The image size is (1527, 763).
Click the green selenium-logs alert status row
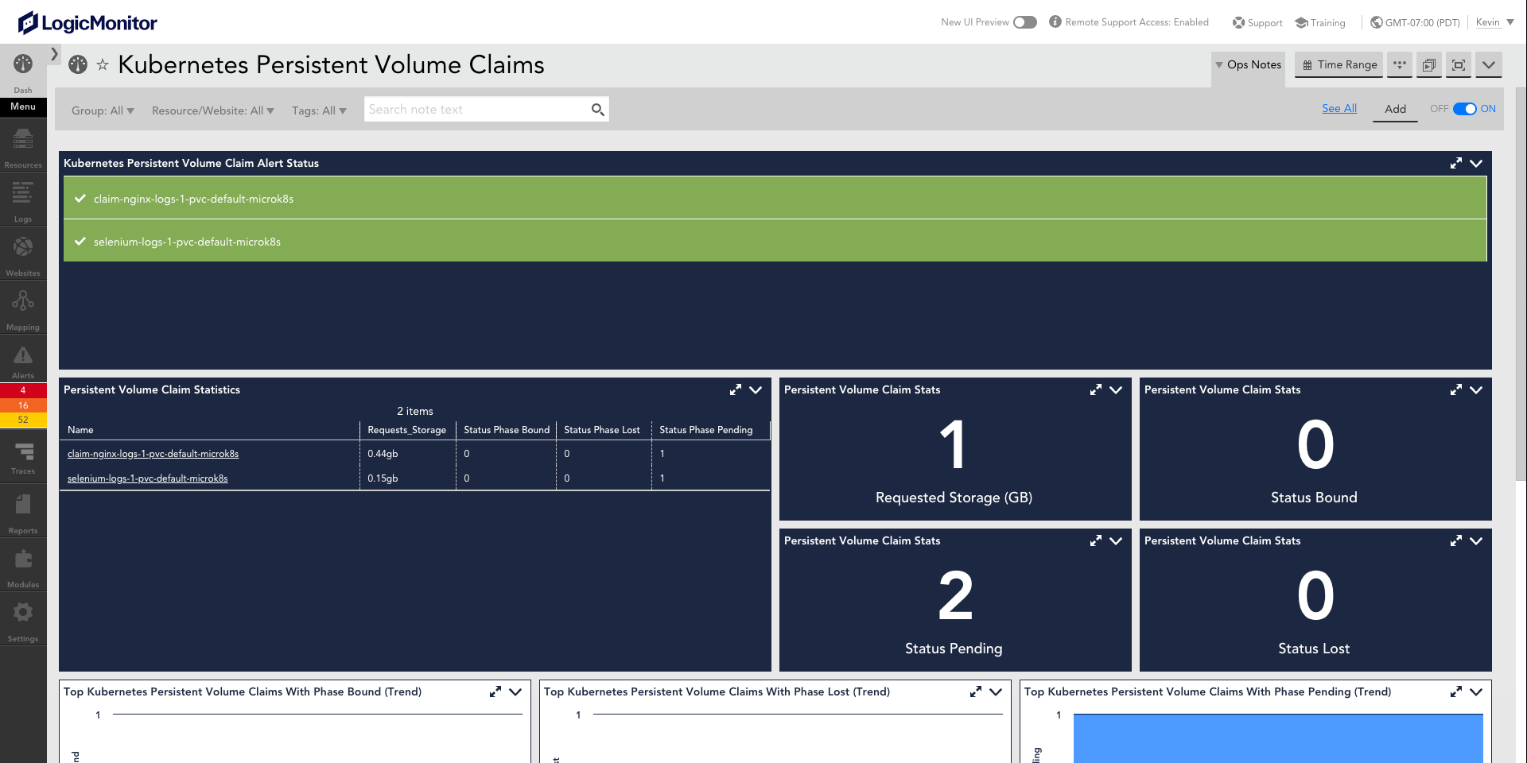[x=775, y=241]
